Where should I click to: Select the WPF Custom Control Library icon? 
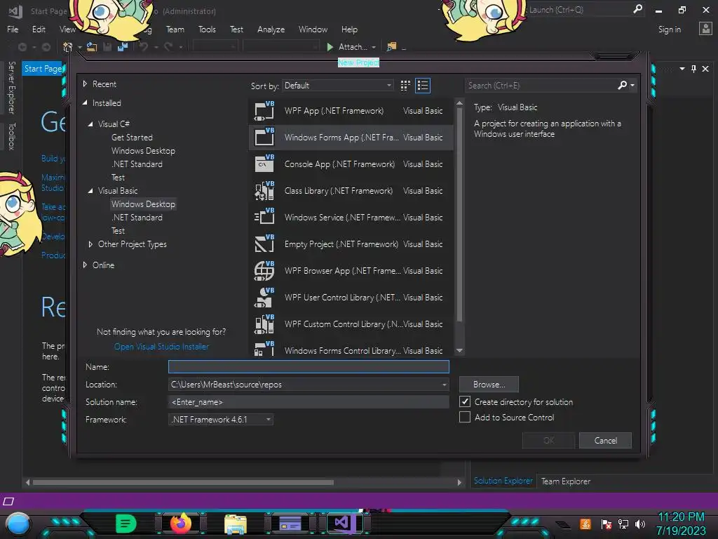pos(264,324)
